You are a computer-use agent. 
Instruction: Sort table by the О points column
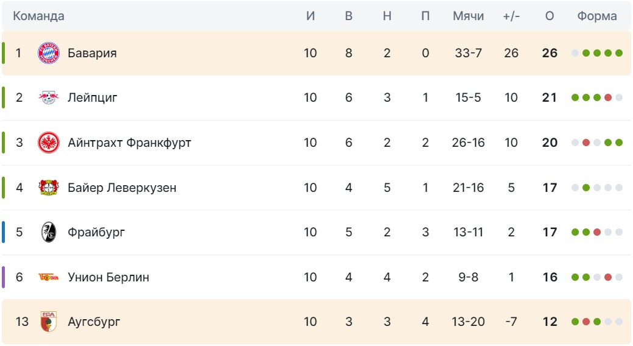pos(550,16)
